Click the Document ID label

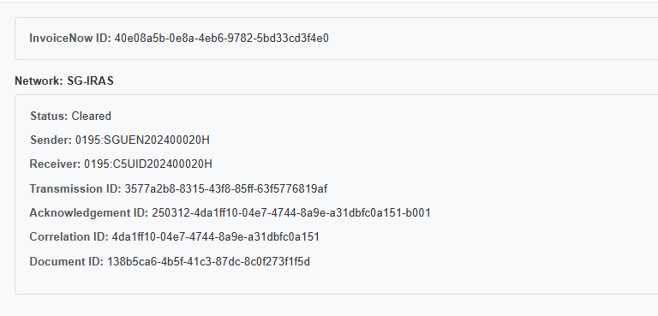[66, 261]
